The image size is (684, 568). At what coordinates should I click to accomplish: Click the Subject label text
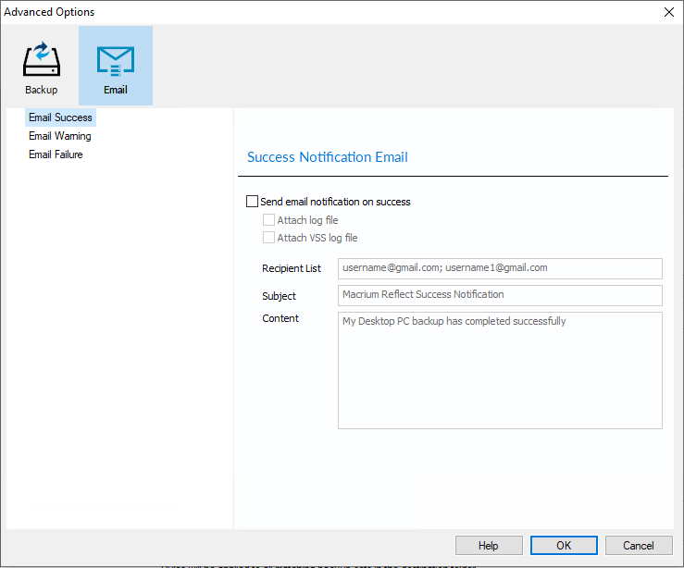[280, 296]
